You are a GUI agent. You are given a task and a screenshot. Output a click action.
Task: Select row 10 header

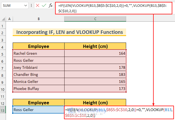coord(3,89)
